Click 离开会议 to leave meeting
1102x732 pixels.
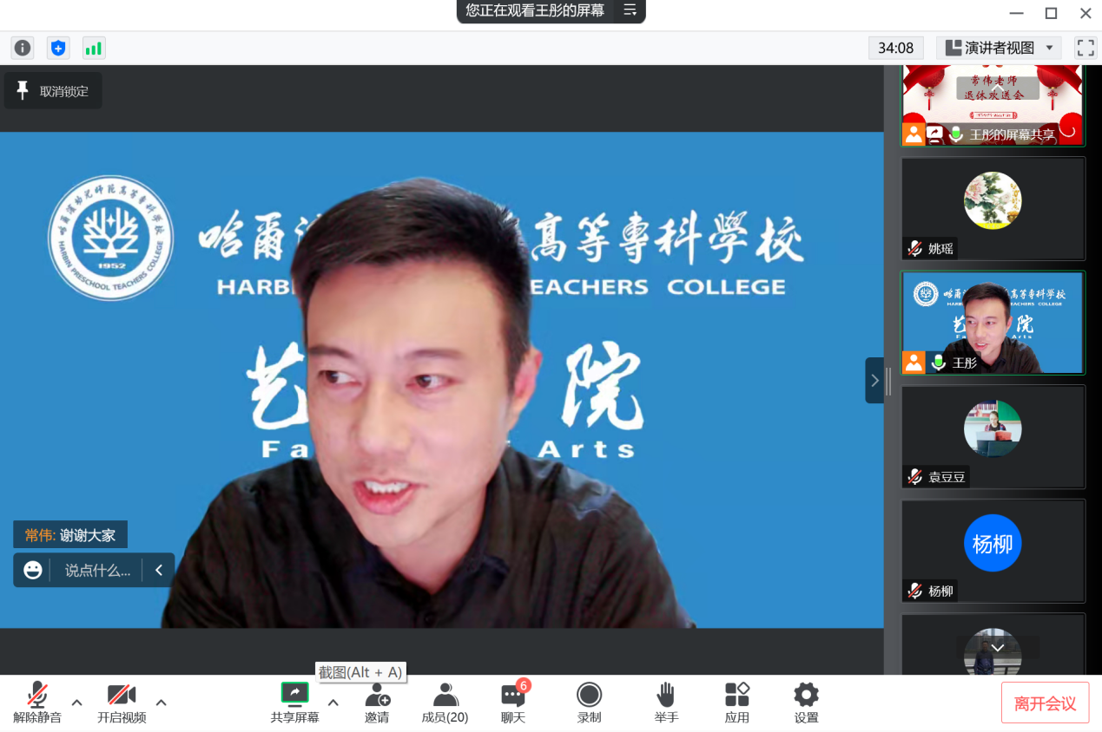click(x=1045, y=703)
